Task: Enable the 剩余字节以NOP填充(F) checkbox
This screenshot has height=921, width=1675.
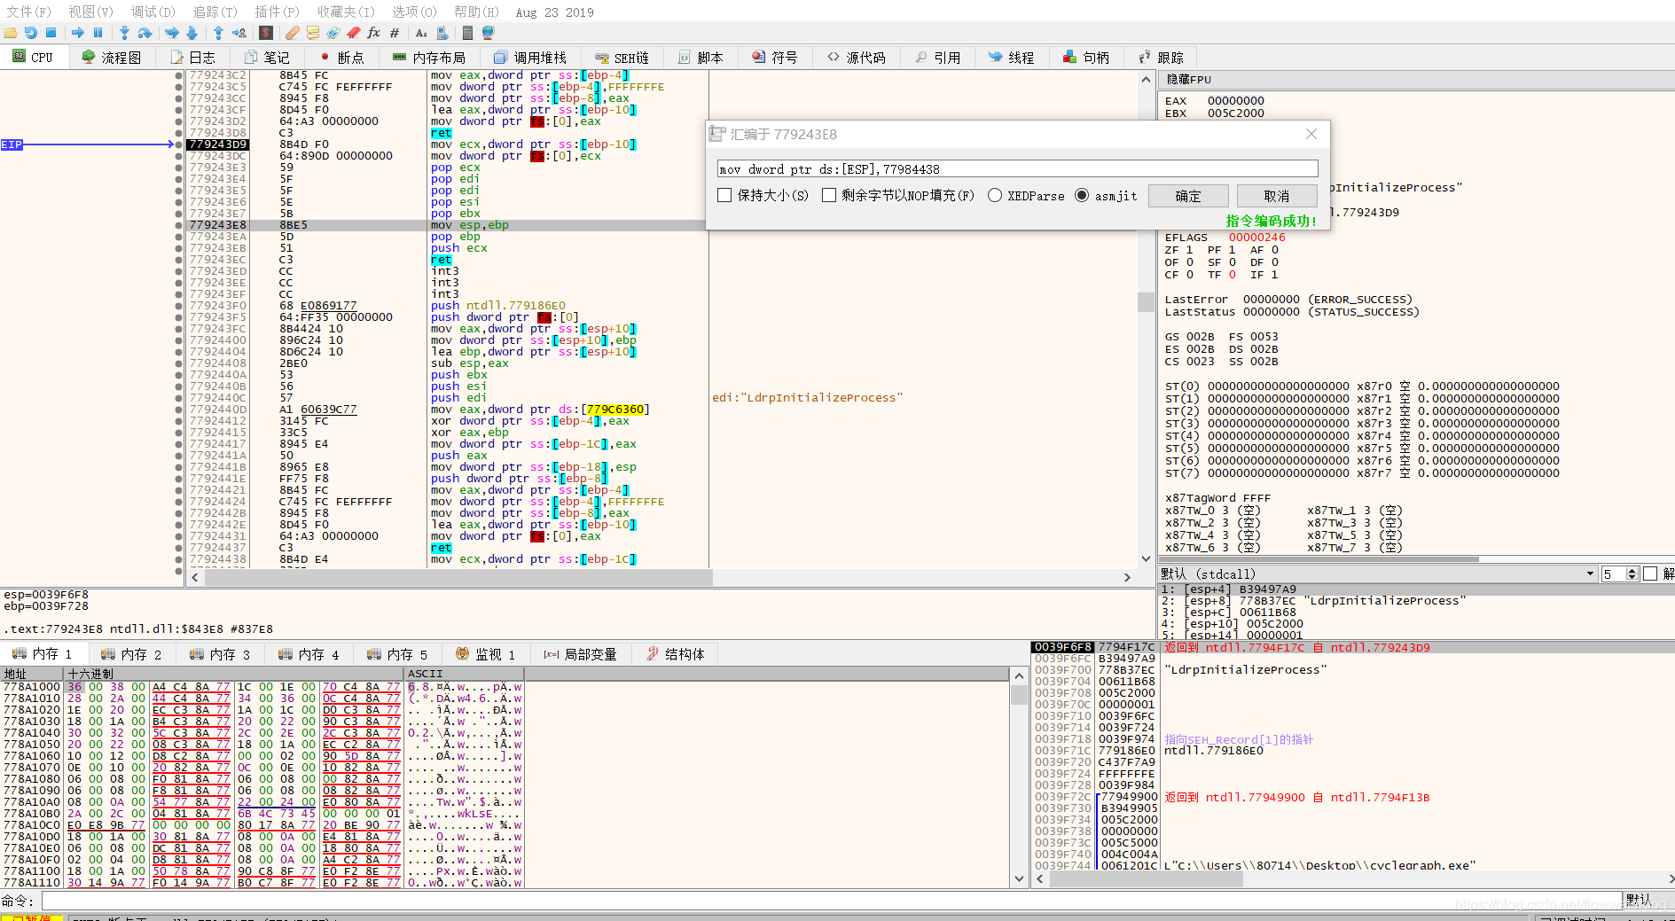Action: (x=829, y=195)
